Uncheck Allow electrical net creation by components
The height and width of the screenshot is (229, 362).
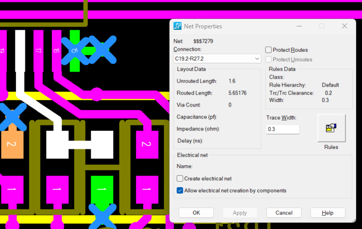coord(180,190)
